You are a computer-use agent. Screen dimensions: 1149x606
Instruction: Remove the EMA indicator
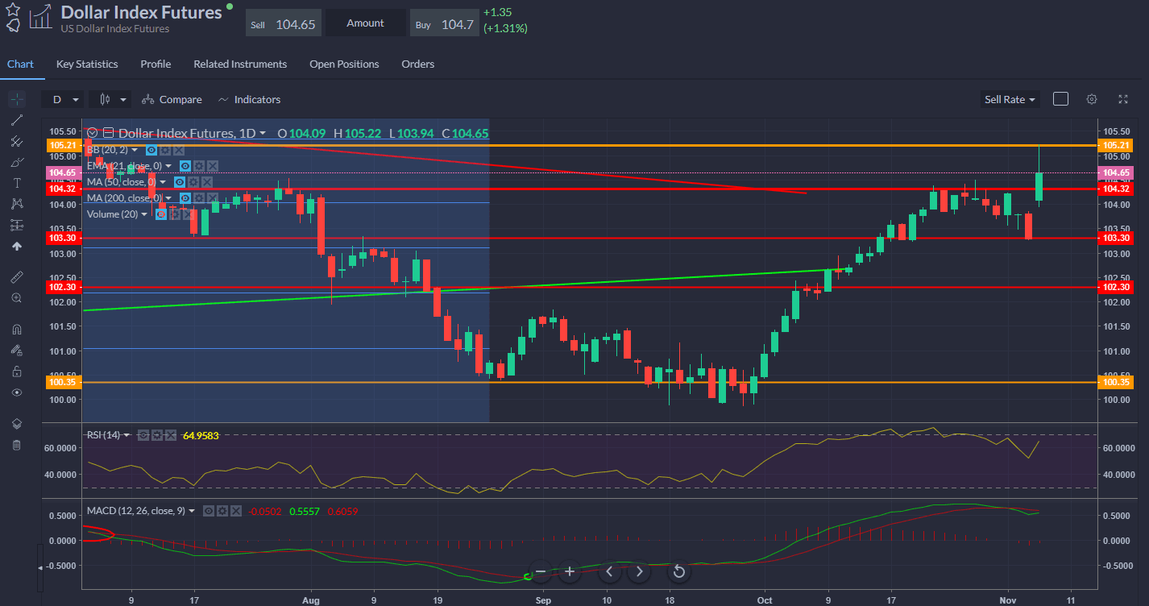pos(213,166)
